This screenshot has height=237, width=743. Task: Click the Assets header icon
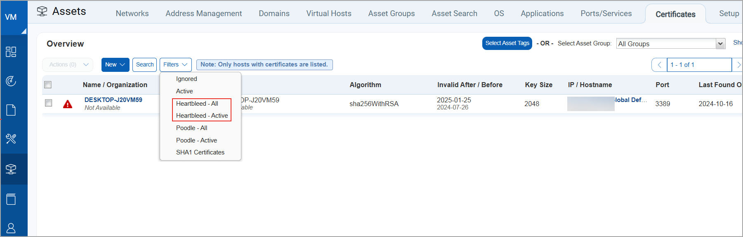[42, 11]
